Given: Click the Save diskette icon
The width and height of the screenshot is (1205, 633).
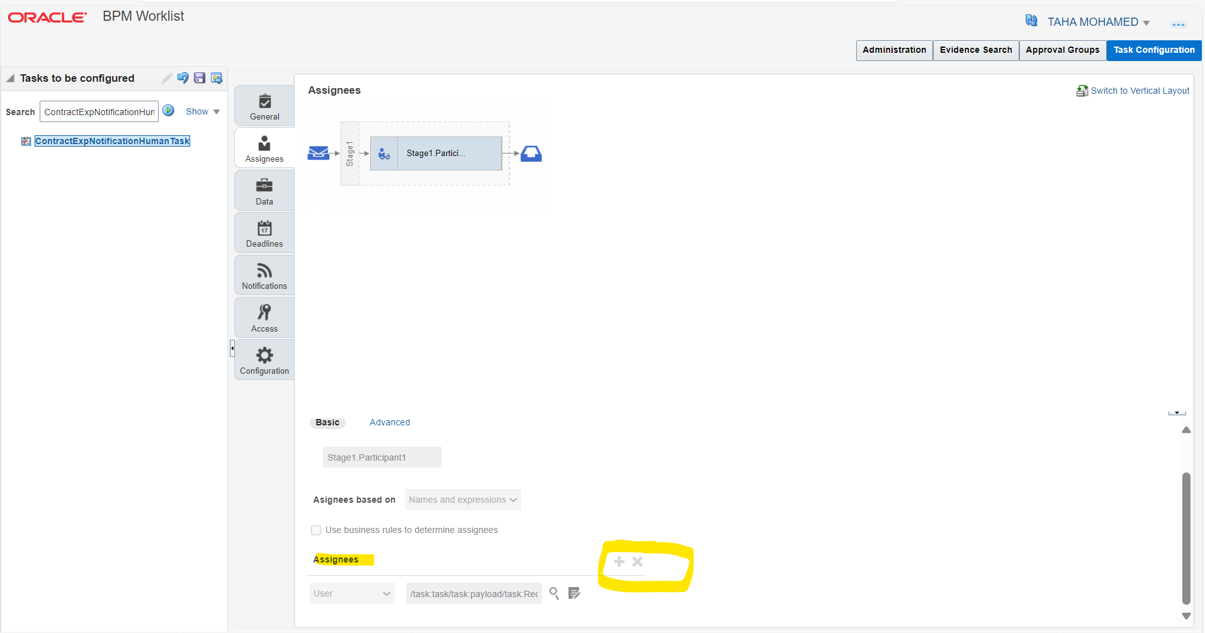Looking at the screenshot, I should click(x=199, y=77).
